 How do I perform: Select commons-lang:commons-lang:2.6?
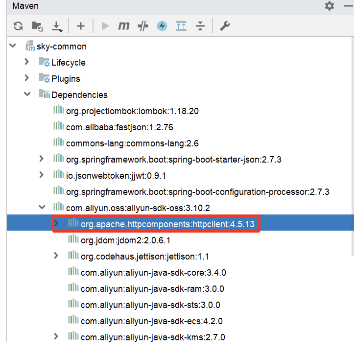pos(132,143)
